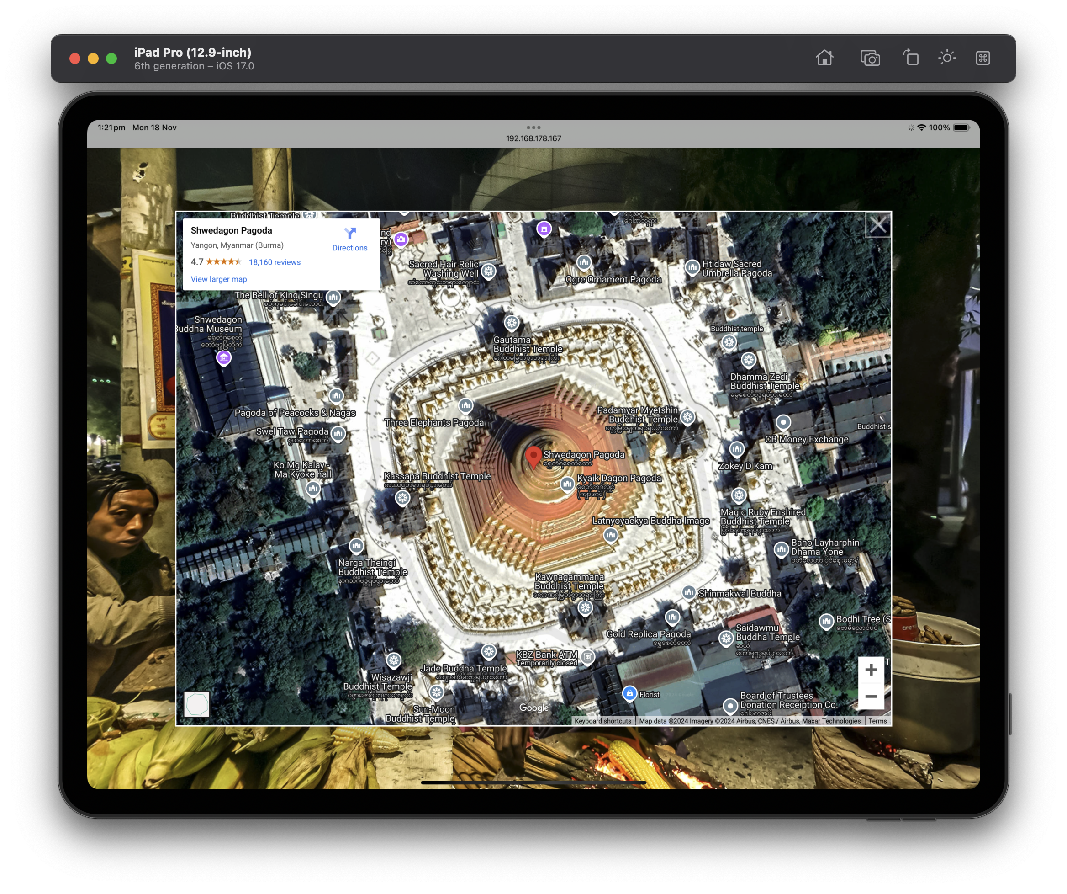Click the Gold Replica Pagoda marker
Image resolution: width=1067 pixels, height=894 pixels.
[672, 617]
